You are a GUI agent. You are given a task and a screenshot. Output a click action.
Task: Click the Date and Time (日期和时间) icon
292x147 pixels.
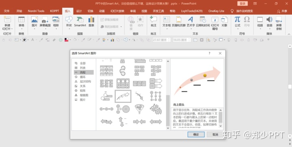[x=203, y=19]
